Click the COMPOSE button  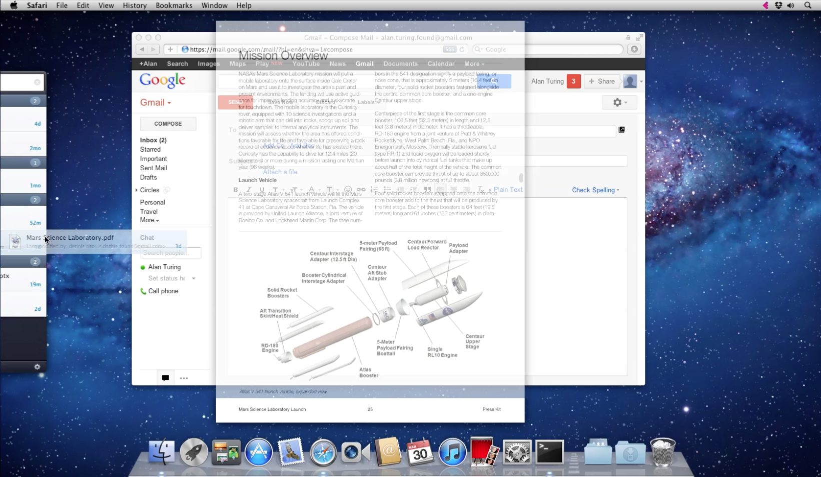[168, 124]
